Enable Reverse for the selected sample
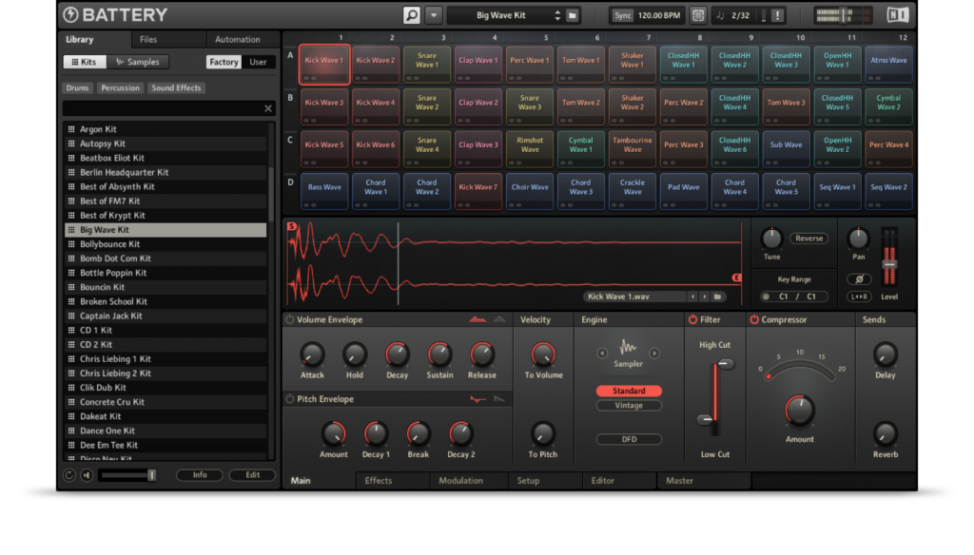The height and width of the screenshot is (555, 974). point(808,239)
